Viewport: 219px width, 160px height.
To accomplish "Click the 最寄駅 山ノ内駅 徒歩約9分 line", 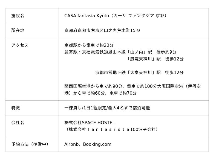I will pos(120,52).
